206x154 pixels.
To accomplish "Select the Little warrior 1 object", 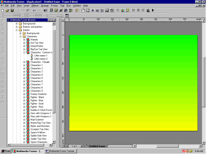I will 41,56.
